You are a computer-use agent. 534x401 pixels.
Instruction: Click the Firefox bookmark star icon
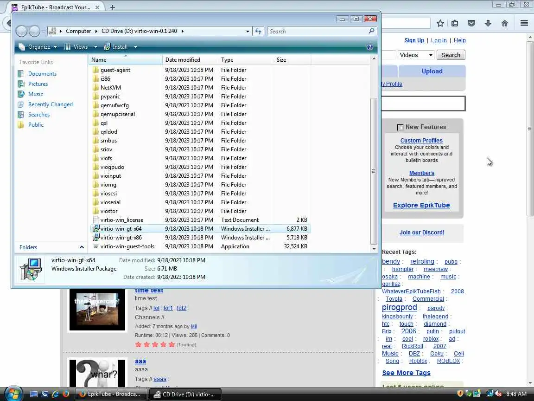(440, 23)
